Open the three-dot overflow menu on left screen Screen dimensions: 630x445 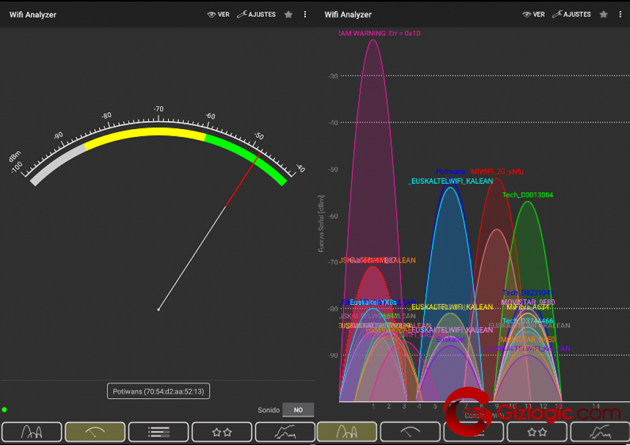click(x=305, y=15)
